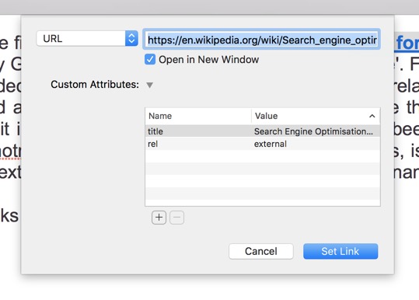Sort attributes by Value column header
Screen dimensions: 419x300
click(x=316, y=116)
